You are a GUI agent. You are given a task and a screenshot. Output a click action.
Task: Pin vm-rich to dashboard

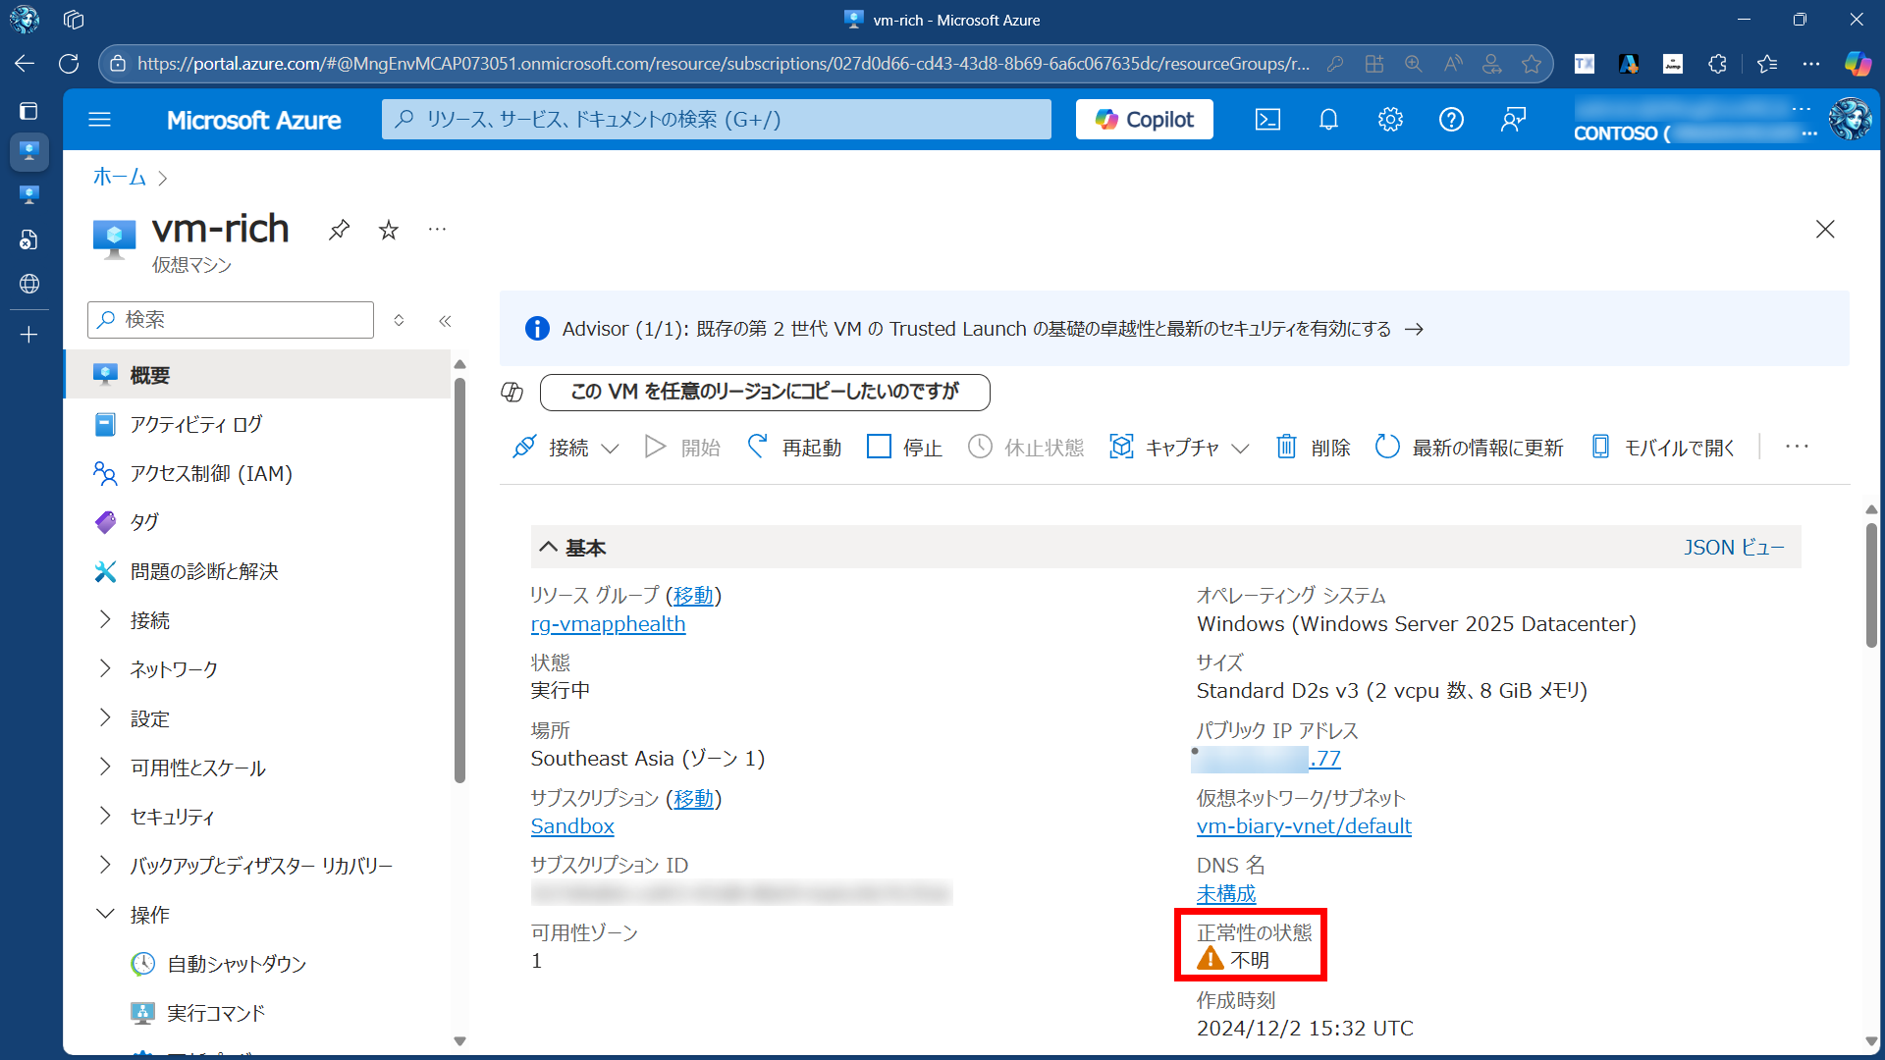point(339,230)
